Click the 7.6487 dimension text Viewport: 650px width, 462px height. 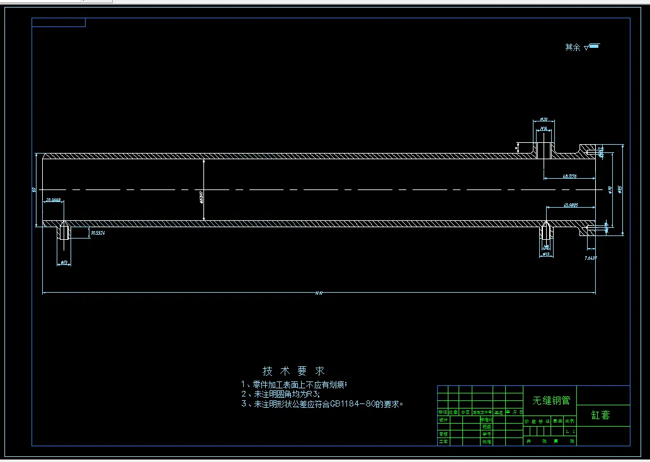coord(591,257)
